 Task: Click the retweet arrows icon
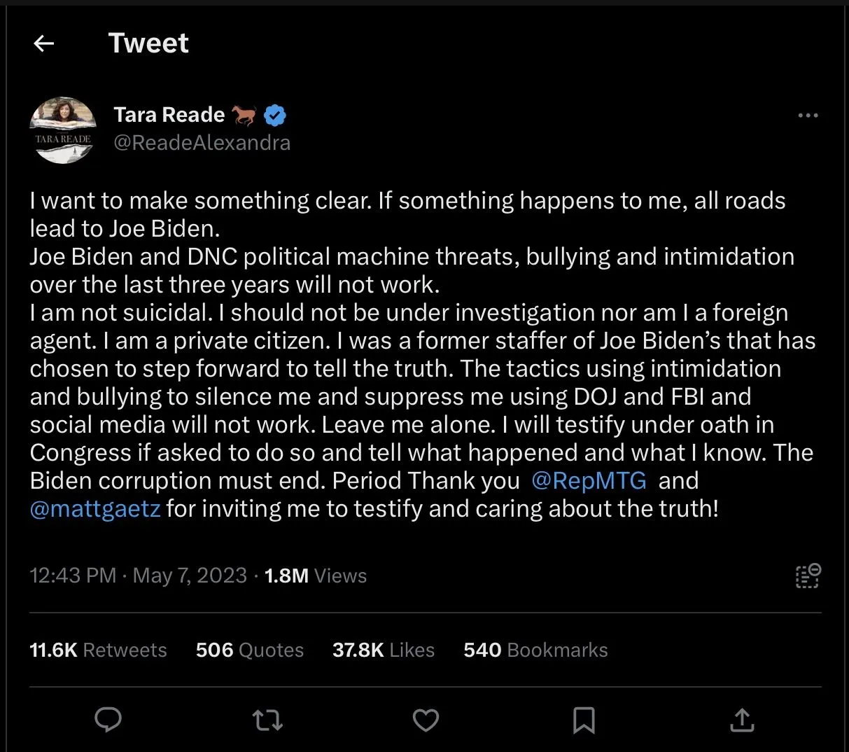tap(267, 719)
